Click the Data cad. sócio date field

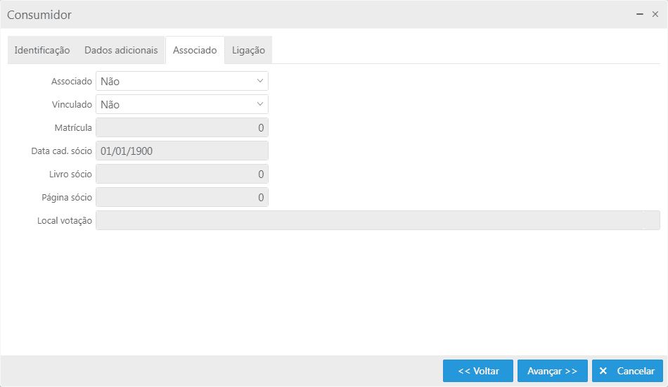pos(182,151)
